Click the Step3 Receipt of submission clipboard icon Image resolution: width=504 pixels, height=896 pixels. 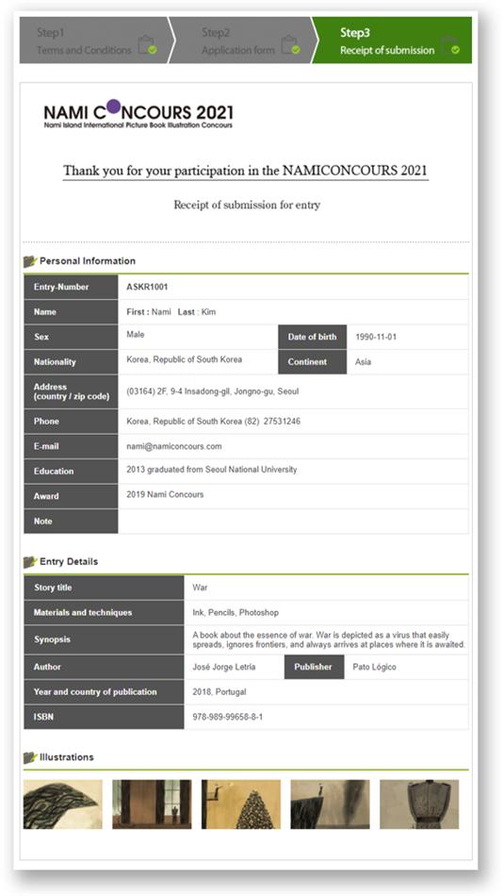pyautogui.click(x=449, y=44)
